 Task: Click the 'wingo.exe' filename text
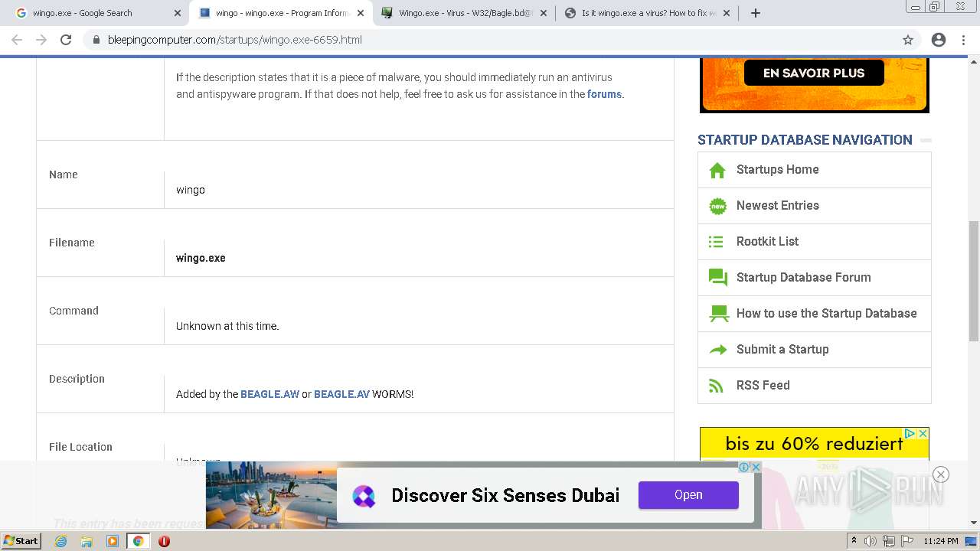coord(201,259)
